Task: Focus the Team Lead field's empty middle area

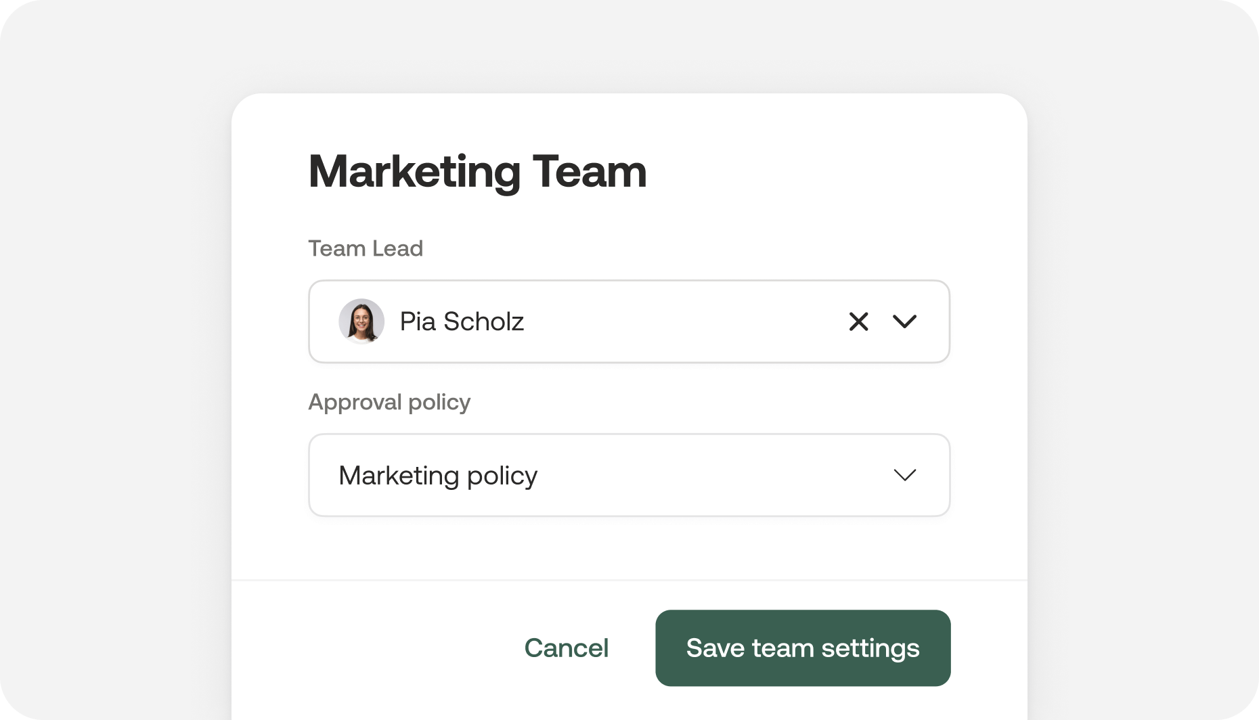Action: pos(677,321)
